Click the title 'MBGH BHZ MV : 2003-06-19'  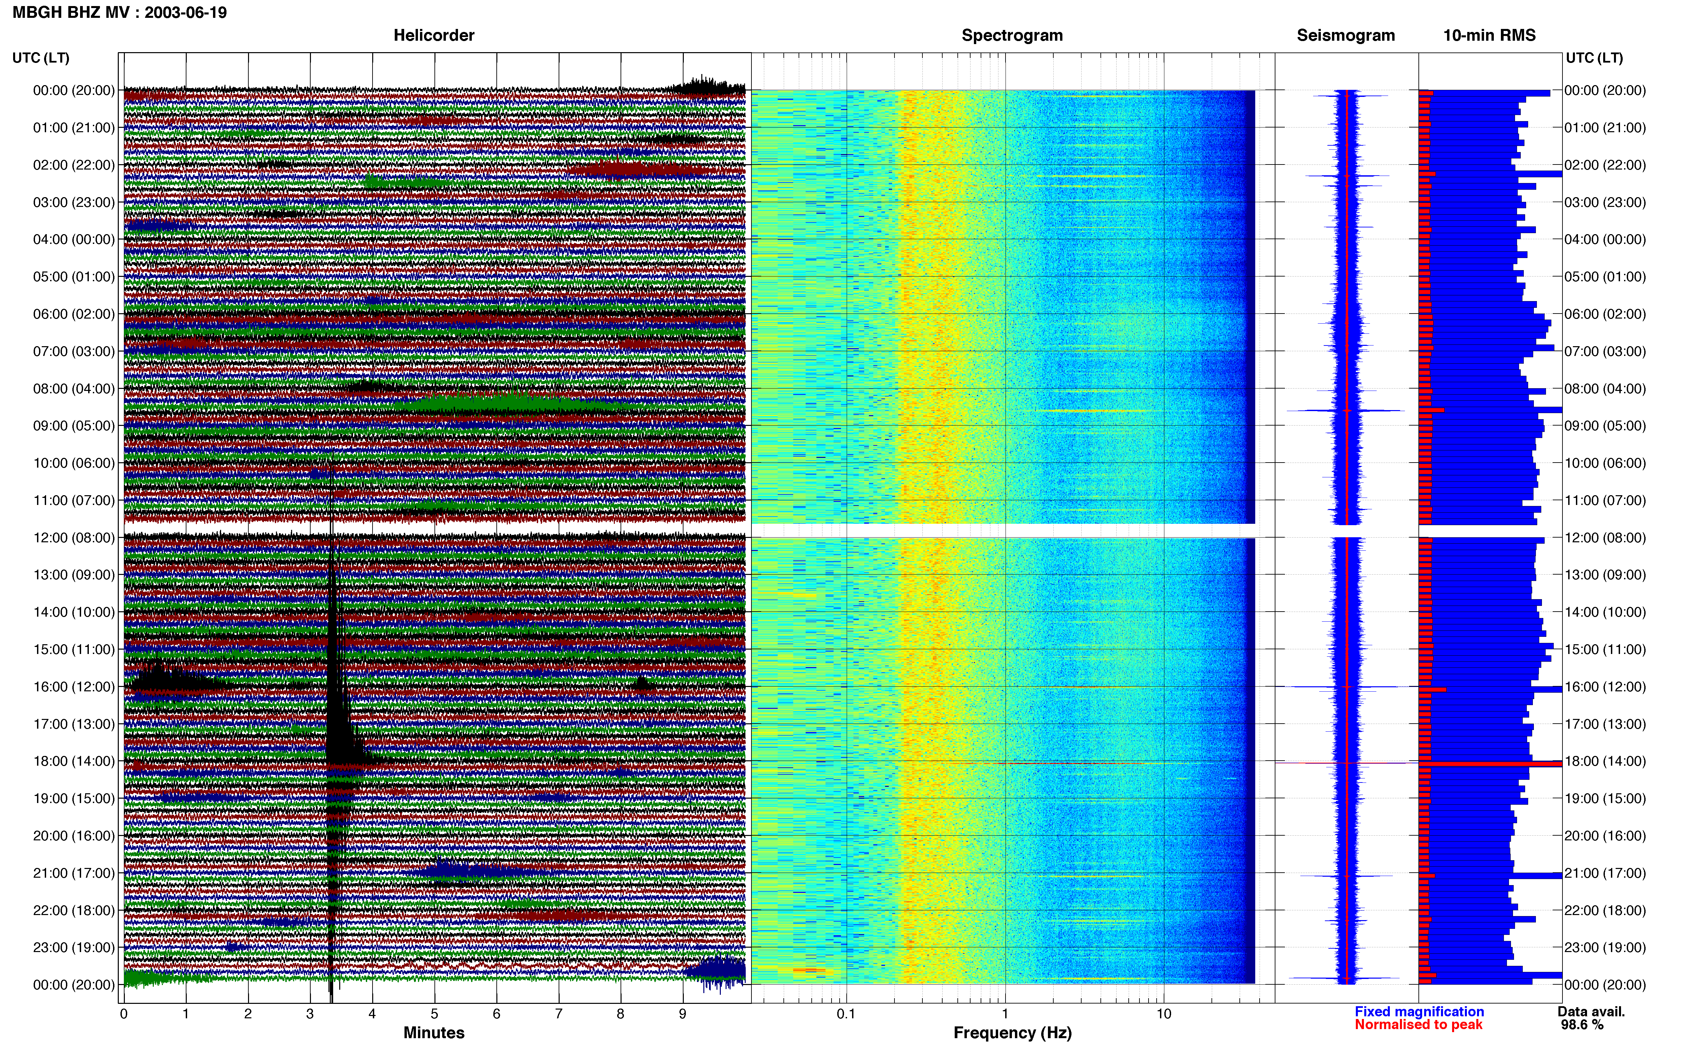119,12
